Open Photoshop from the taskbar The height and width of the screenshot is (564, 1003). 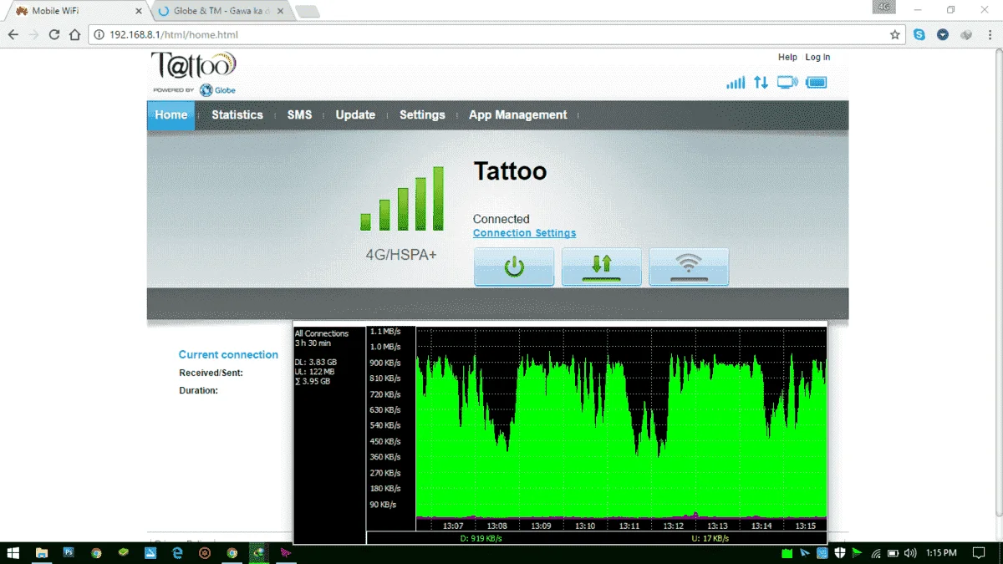coord(69,552)
